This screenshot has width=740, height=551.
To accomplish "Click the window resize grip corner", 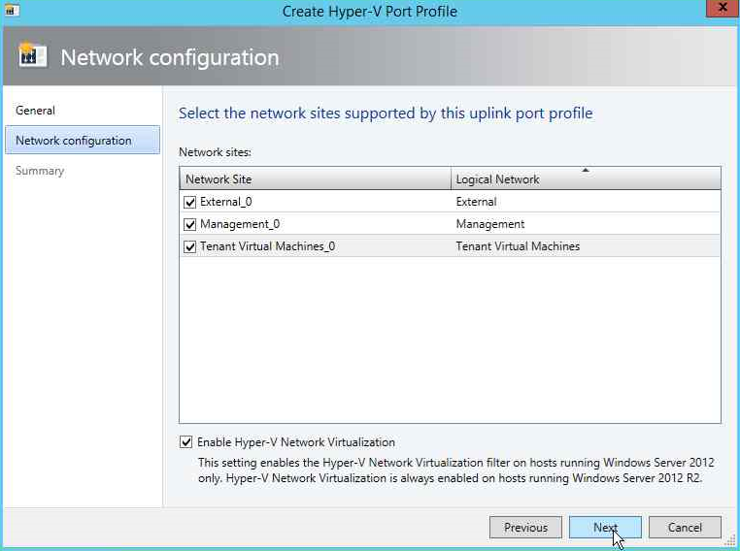I will [x=730, y=540].
